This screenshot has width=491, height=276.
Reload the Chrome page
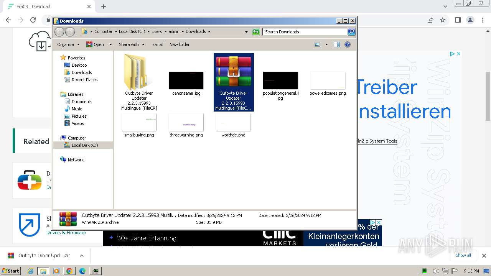(x=33, y=20)
